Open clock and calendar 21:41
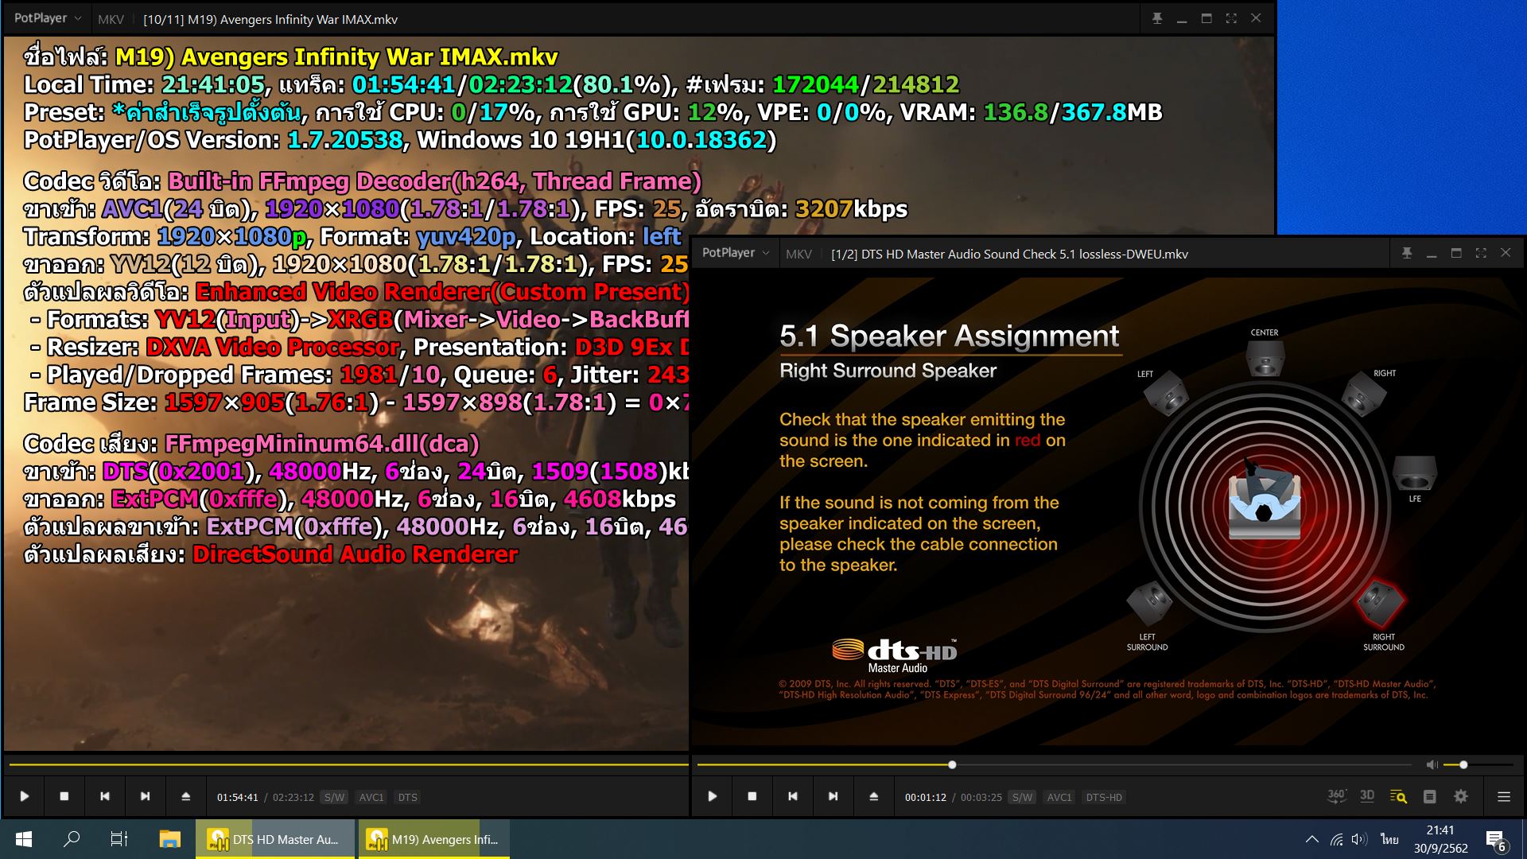The image size is (1527, 859). coord(1440,839)
